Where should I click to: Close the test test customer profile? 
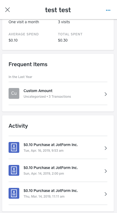pyautogui.click(x=7, y=10)
